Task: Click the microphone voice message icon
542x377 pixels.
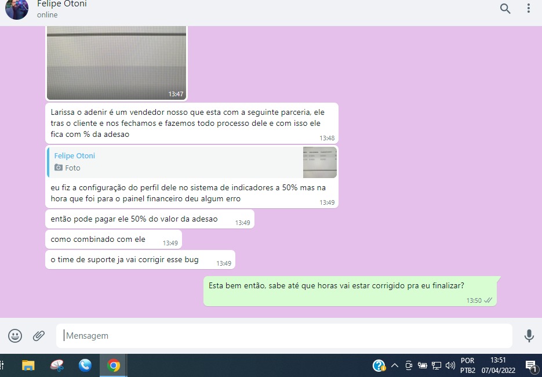Action: click(529, 335)
